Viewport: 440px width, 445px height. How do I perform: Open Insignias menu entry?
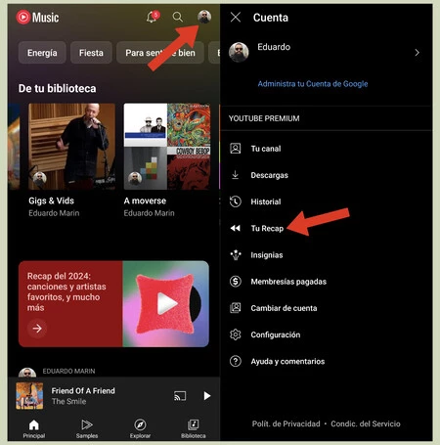(327, 254)
